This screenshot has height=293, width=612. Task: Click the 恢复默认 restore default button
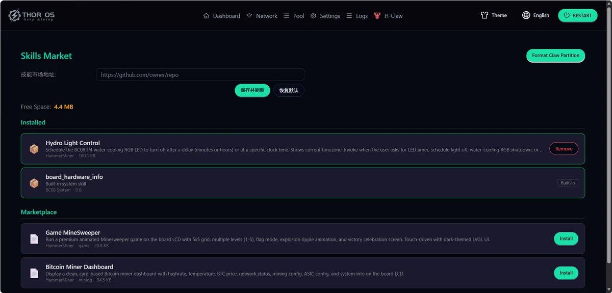(289, 90)
